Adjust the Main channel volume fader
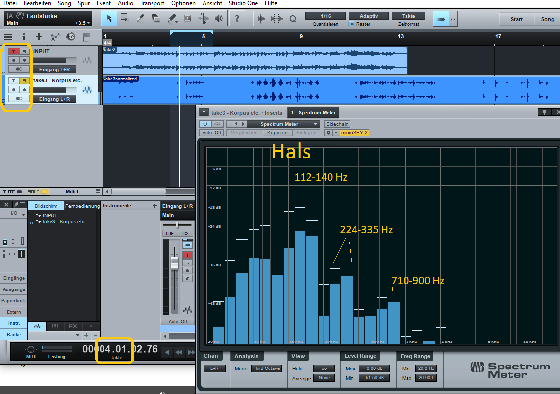The height and width of the screenshot is (394, 560). tap(174, 263)
